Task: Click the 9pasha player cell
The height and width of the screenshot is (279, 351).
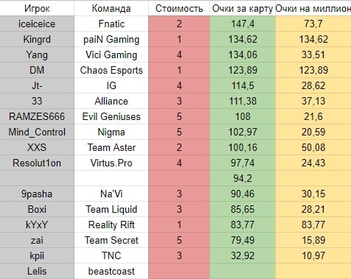Action: point(37,194)
